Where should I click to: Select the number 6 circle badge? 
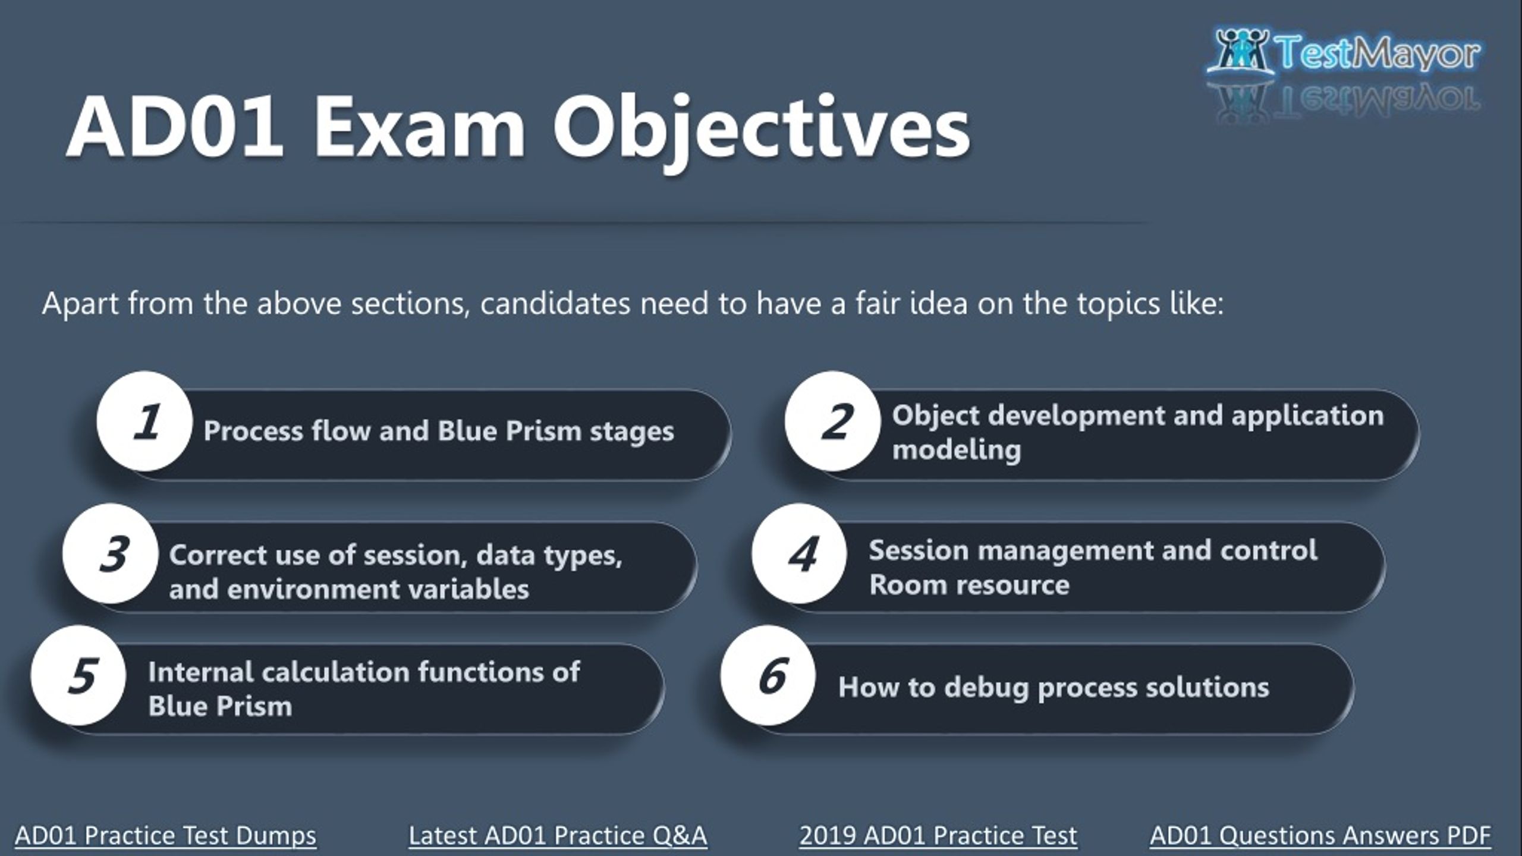tap(768, 675)
